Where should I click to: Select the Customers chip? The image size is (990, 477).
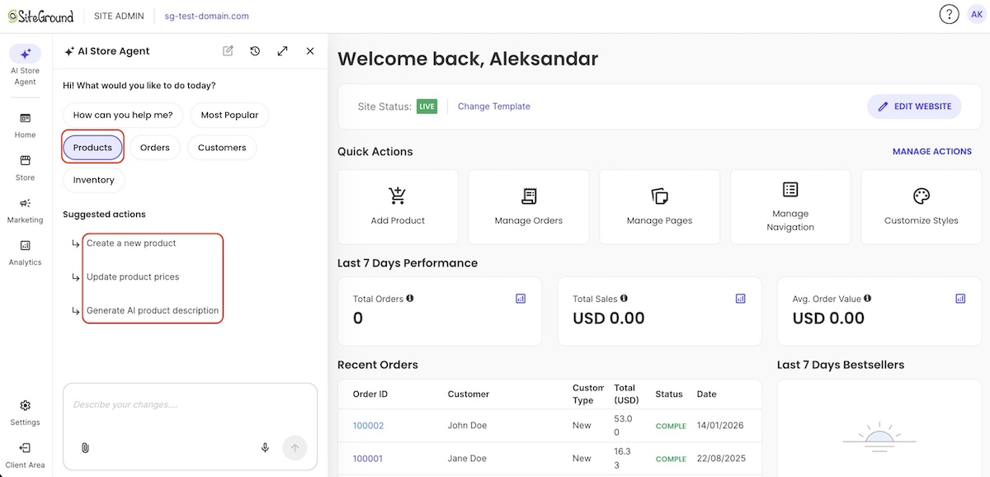[x=222, y=148]
